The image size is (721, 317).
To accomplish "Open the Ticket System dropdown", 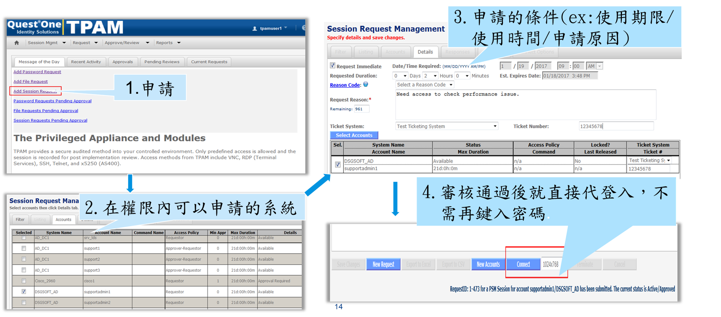I will pyautogui.click(x=447, y=126).
